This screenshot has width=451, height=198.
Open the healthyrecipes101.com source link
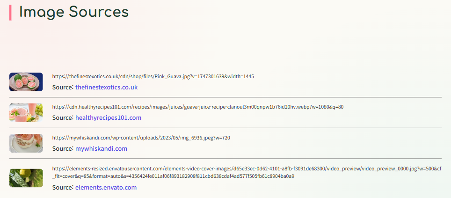pyautogui.click(x=109, y=117)
